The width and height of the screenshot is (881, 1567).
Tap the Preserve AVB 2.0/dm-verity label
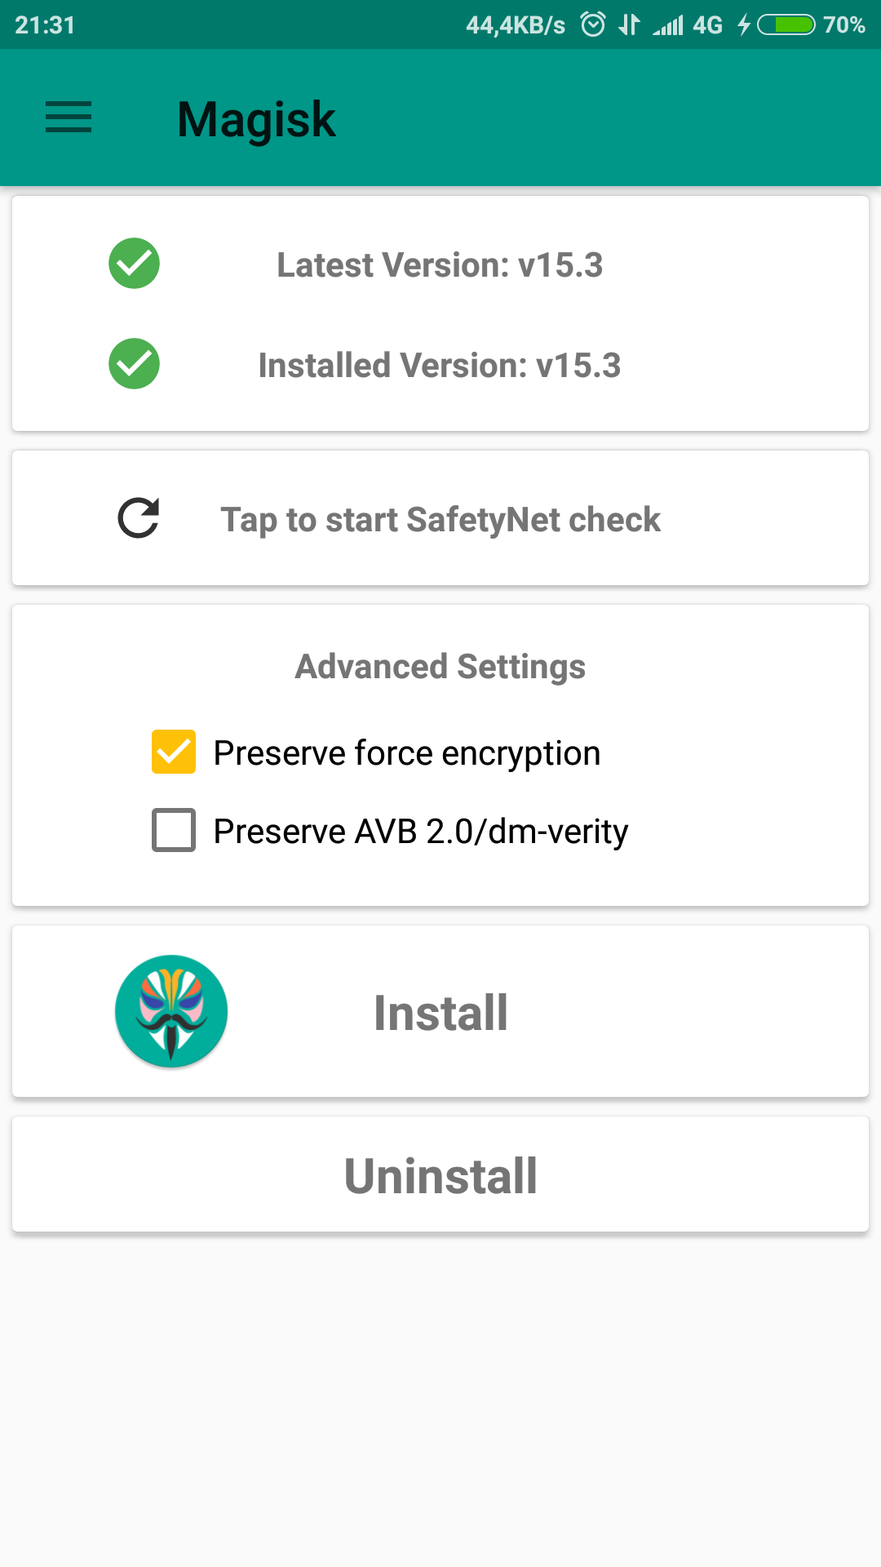coord(421,831)
